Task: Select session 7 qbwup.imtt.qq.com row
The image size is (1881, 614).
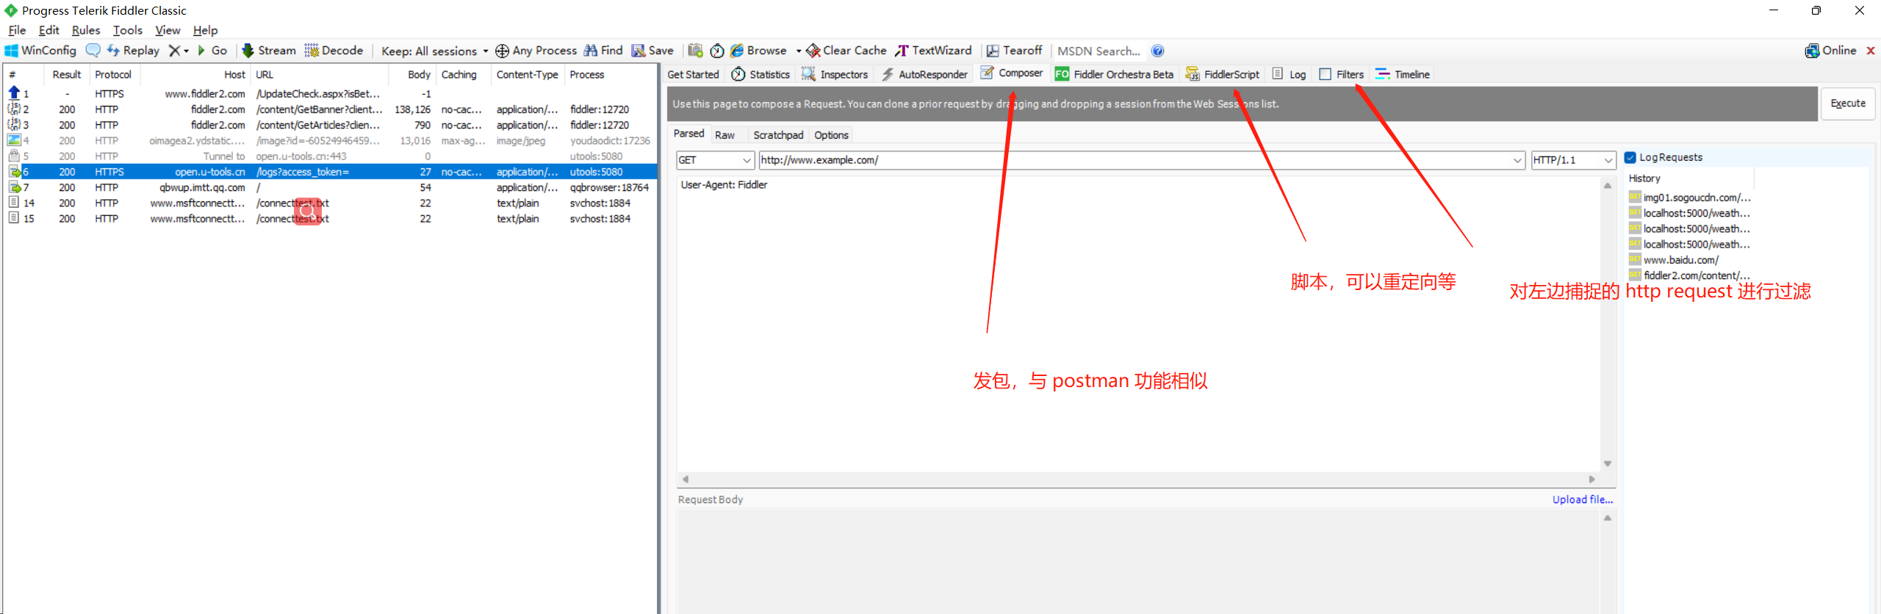Action: [x=329, y=187]
